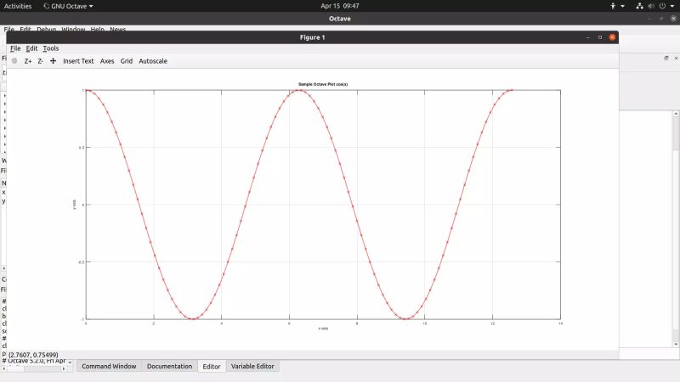
Task: Click the power icon in top bar
Action: [x=662, y=6]
